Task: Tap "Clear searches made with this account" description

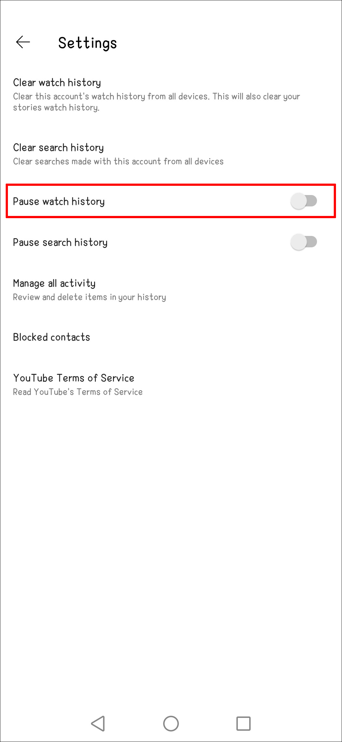Action: pyautogui.click(x=118, y=162)
